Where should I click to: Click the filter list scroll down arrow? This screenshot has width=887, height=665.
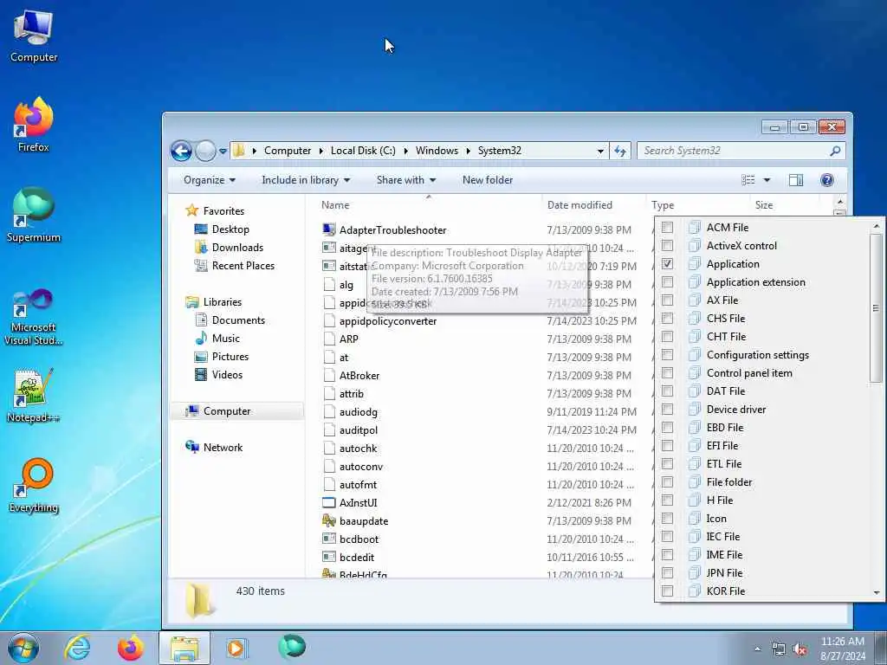coord(877,592)
